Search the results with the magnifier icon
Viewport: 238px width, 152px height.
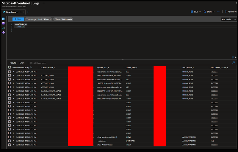234,63
